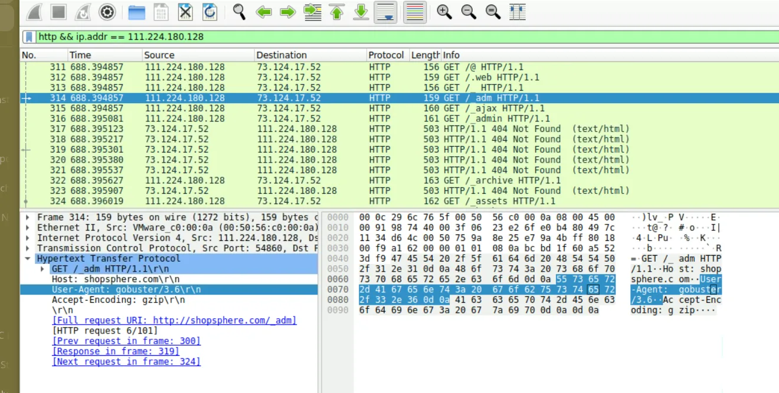The height and width of the screenshot is (393, 779).
Task: Sort by the No. column header
Action: tap(43, 55)
